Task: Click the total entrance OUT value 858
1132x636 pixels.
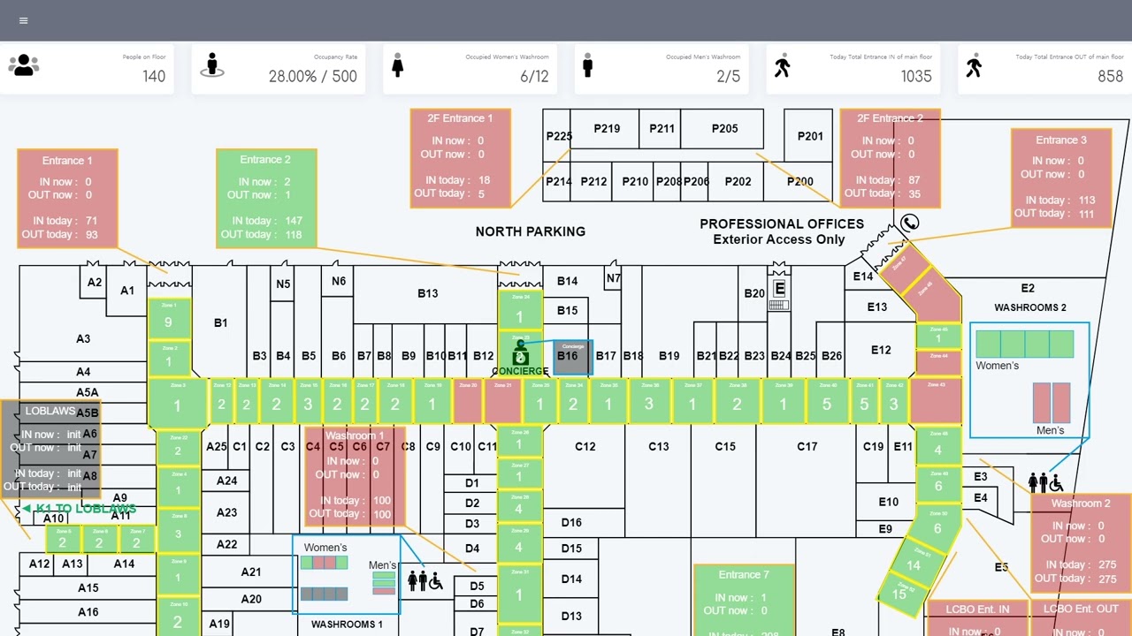Action: pos(1111,76)
